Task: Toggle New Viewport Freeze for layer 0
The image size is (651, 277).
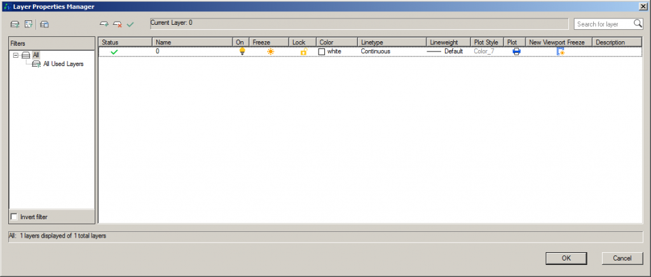Action: pos(561,52)
